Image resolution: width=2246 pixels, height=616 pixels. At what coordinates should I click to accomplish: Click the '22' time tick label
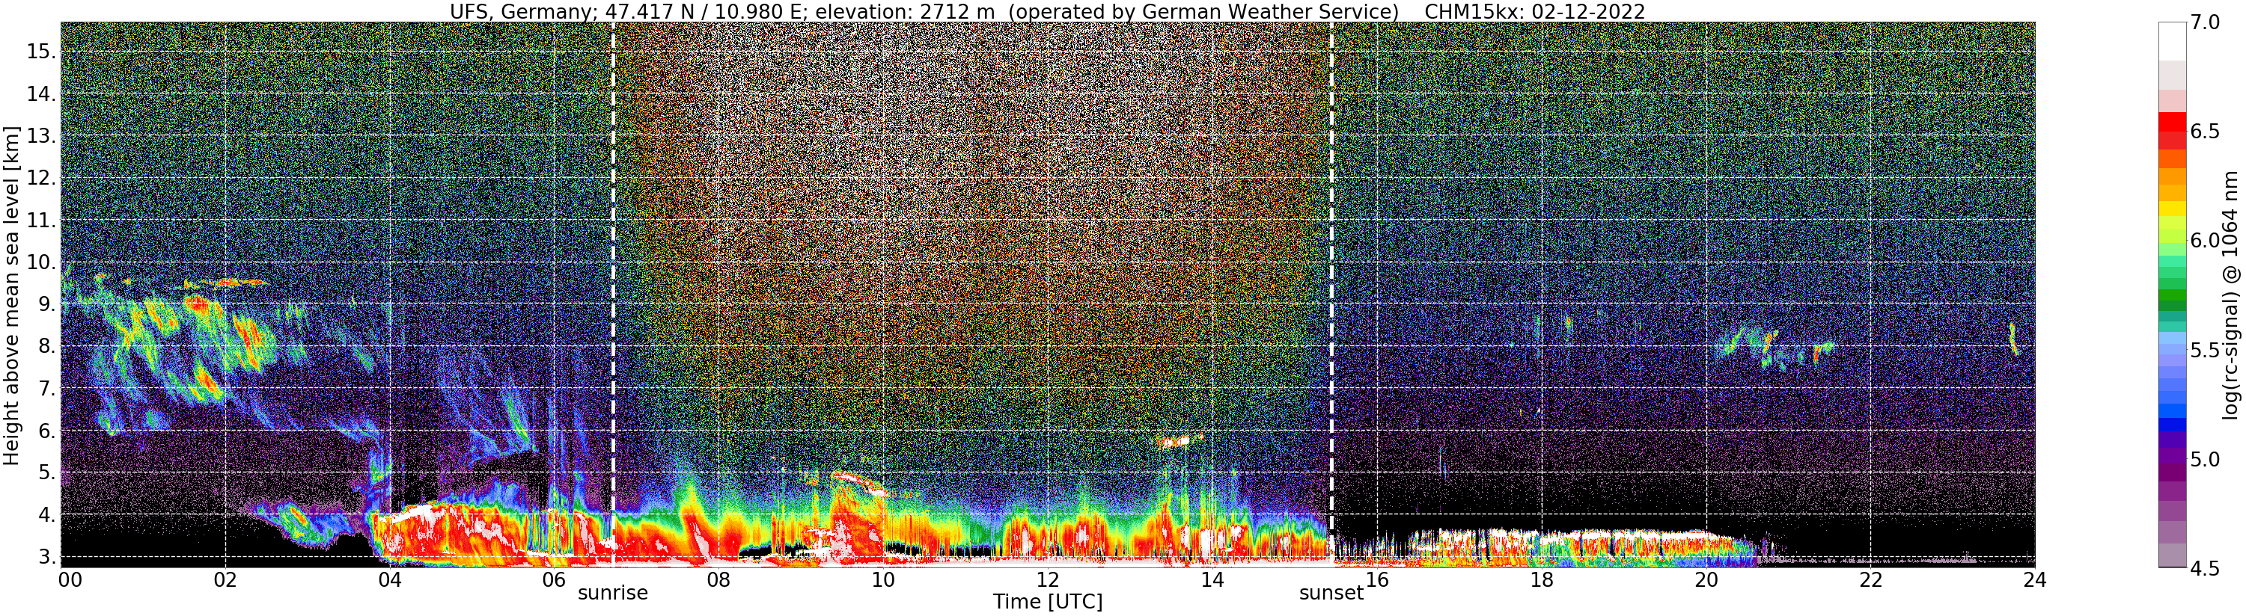pyautogui.click(x=1870, y=580)
